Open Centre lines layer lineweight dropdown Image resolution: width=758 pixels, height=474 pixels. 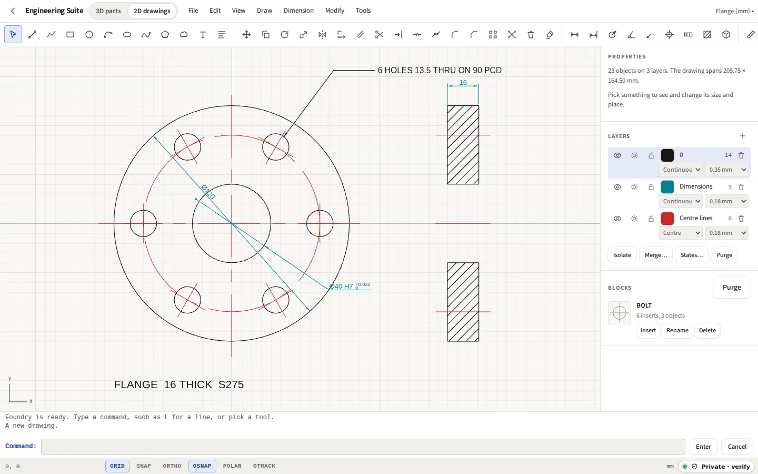(x=726, y=233)
